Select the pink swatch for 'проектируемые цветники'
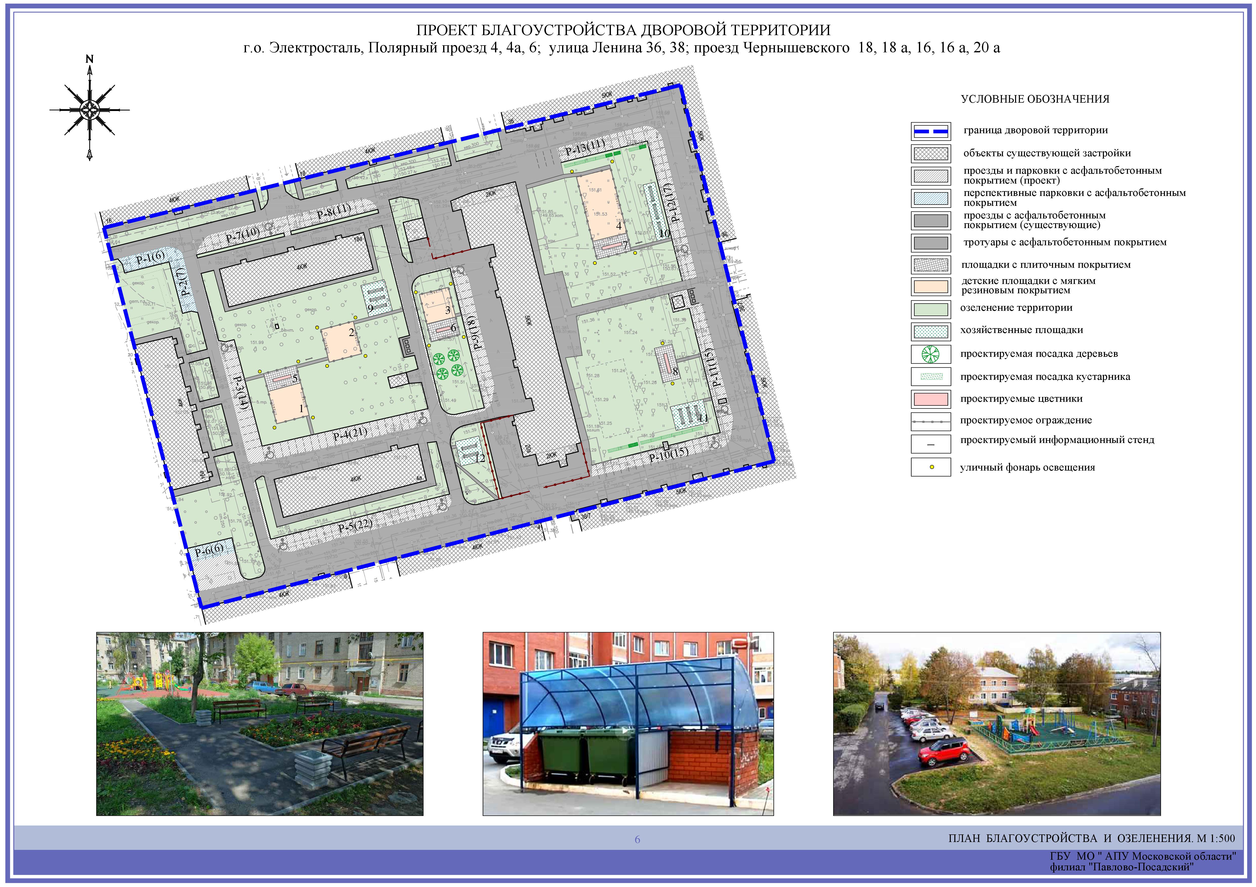 click(x=931, y=399)
